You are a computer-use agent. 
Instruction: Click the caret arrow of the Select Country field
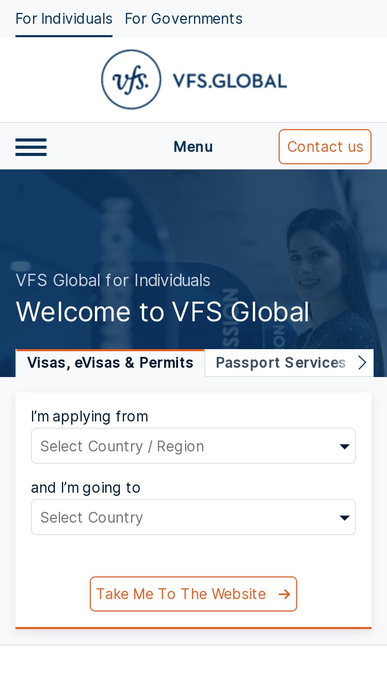pyautogui.click(x=345, y=518)
